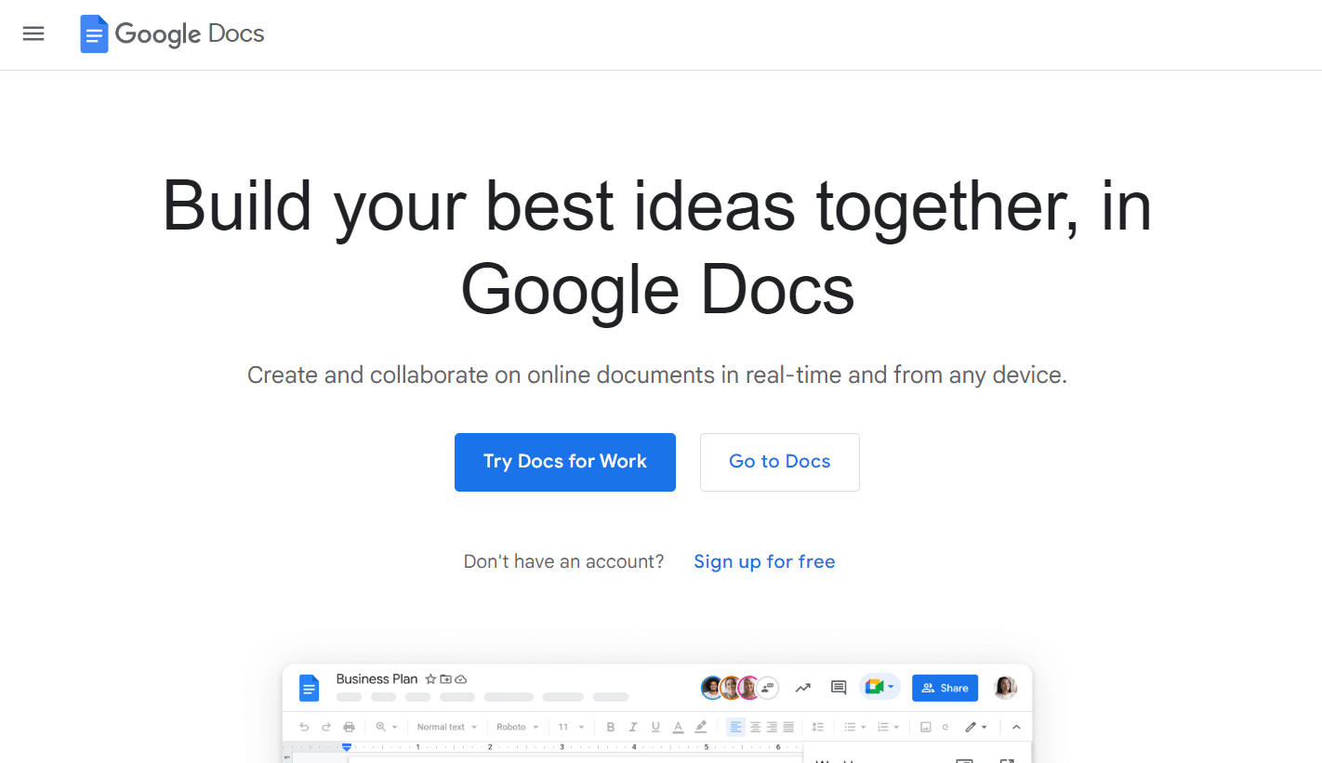Select the Bold formatting icon
1322x763 pixels.
611,727
